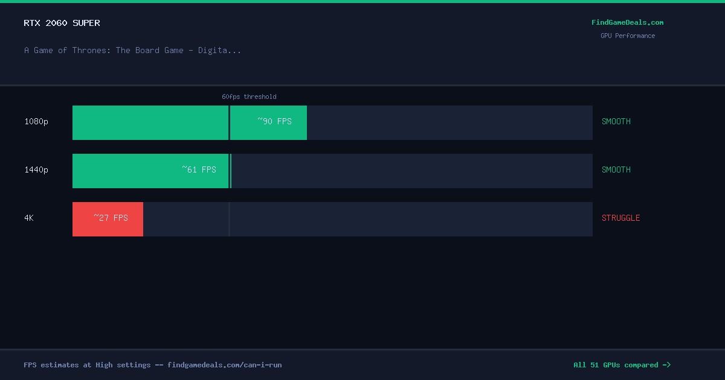
Task: Click the ~61 FPS value label
Action: (x=199, y=169)
